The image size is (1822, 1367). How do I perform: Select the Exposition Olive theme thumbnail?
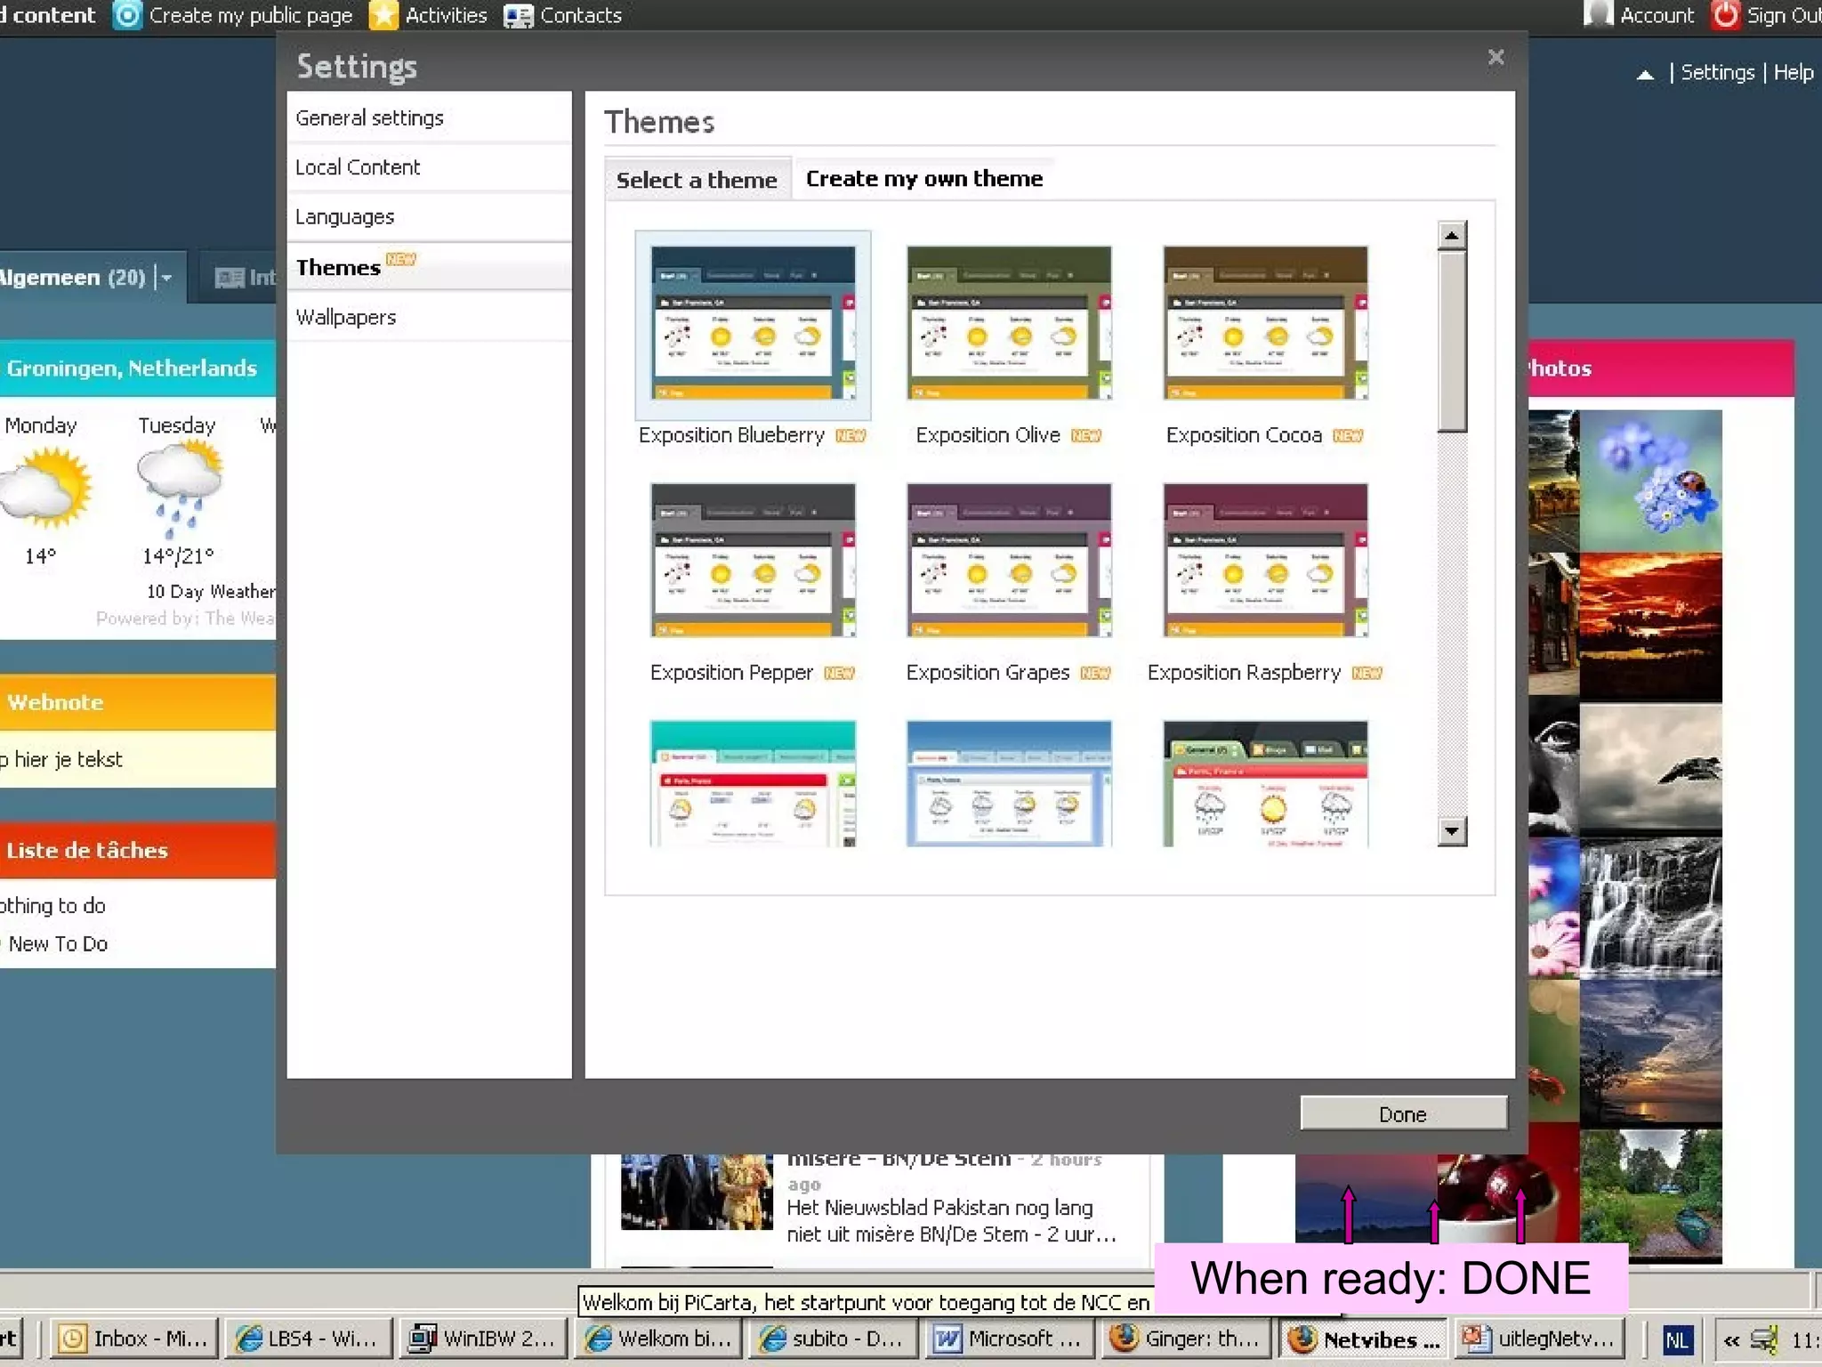1009,323
